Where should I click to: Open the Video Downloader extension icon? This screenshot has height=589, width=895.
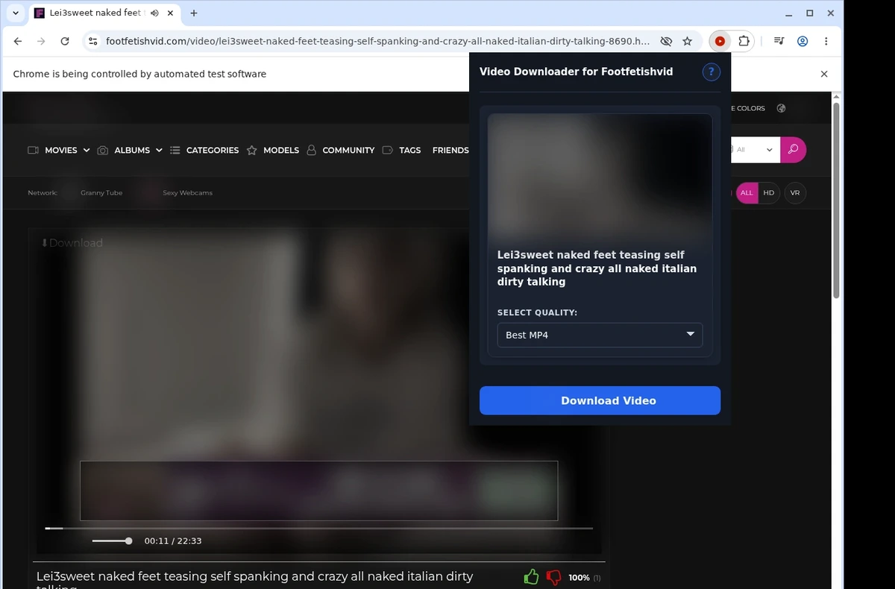coord(720,42)
